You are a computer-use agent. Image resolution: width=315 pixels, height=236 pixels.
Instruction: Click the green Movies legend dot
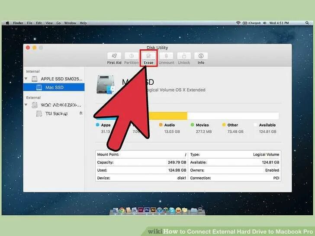[192, 125]
